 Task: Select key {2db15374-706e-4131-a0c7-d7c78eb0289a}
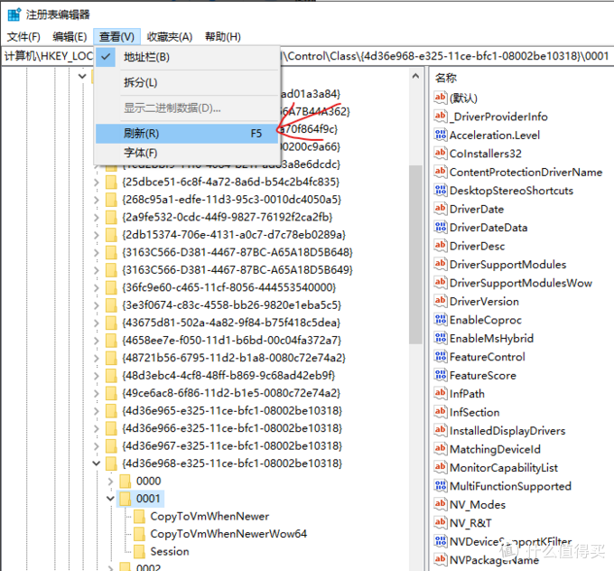(234, 234)
